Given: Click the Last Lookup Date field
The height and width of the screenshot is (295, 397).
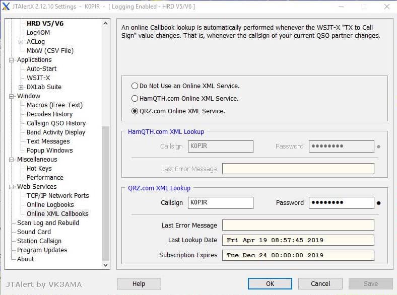Looking at the screenshot, I should [x=298, y=240].
